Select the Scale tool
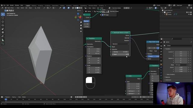The height and width of the screenshot is (108, 193). click(3, 29)
